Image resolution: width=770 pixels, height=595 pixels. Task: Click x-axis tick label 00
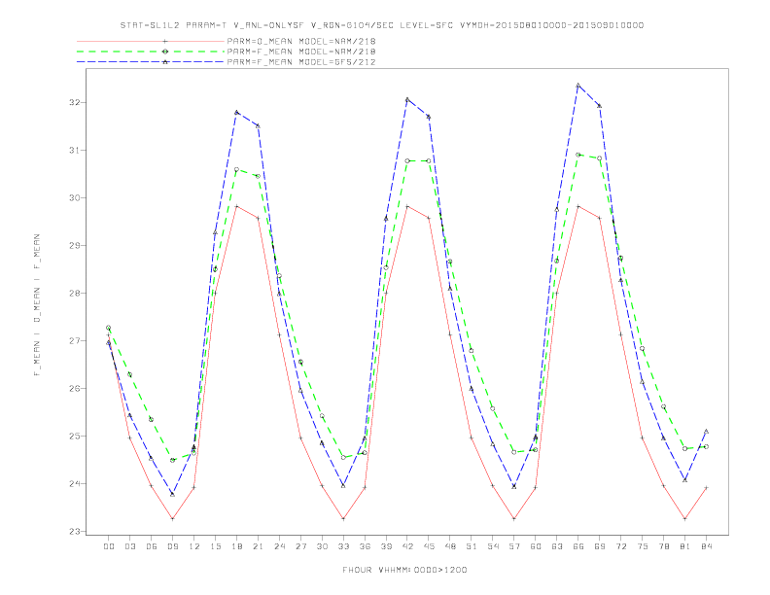(109, 546)
